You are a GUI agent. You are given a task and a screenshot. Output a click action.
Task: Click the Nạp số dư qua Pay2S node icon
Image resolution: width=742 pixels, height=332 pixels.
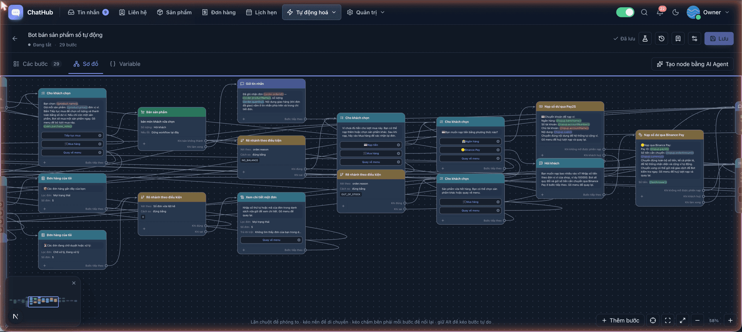coord(541,106)
